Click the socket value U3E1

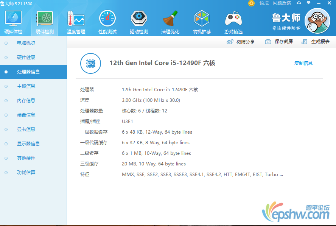coord(127,122)
